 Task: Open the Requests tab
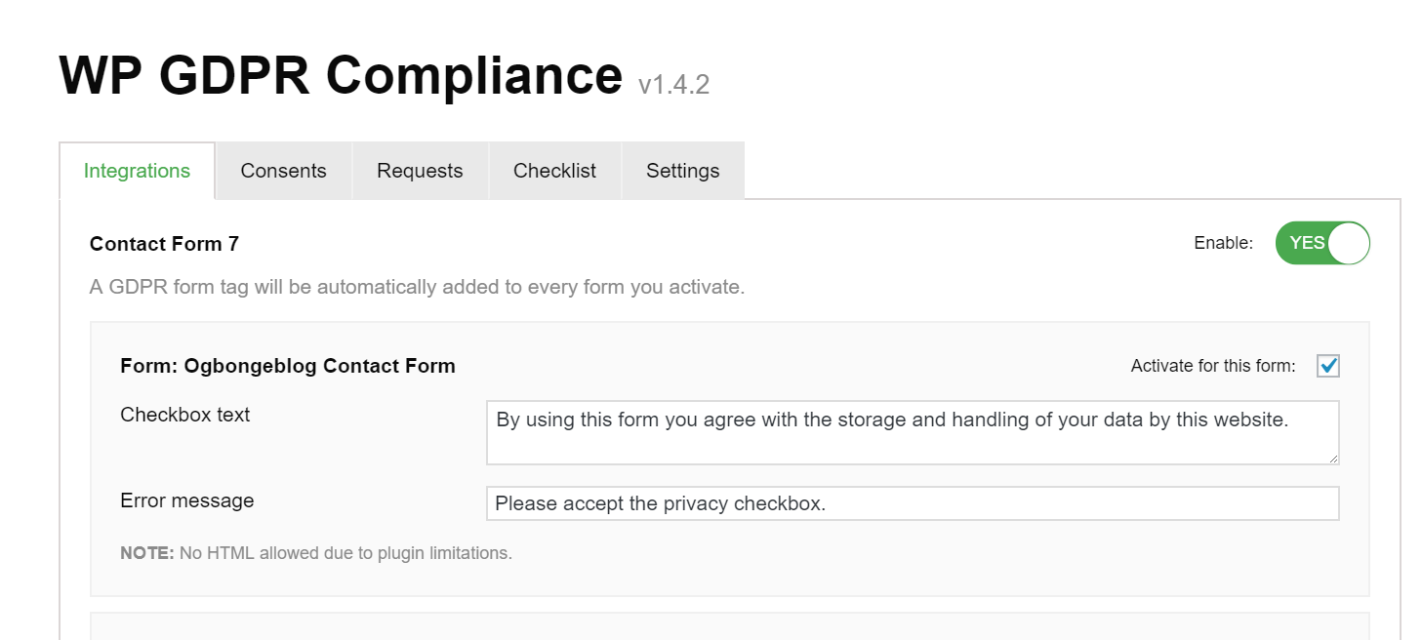420,170
